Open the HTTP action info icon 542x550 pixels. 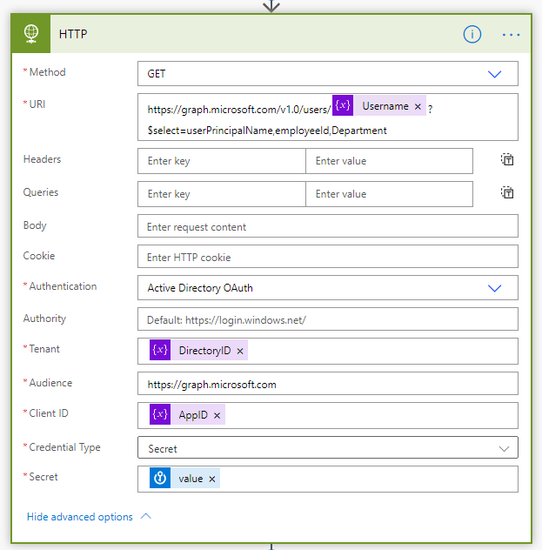[x=472, y=35]
